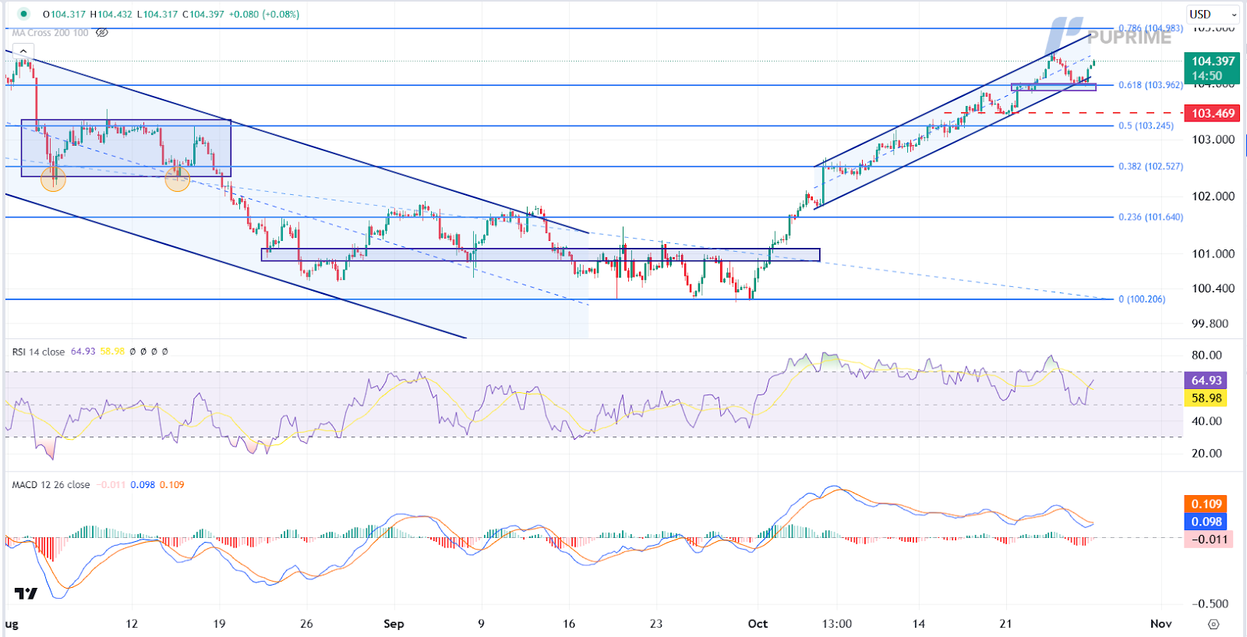
Task: Click MACD histogram value -0.011 in legend
Action: 111,485
